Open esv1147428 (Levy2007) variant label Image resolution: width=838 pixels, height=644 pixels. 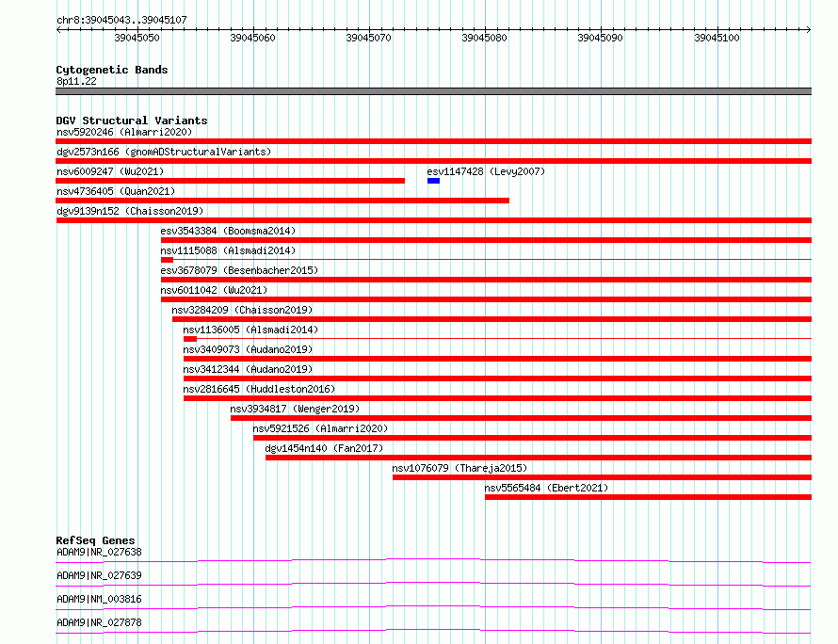click(x=486, y=171)
